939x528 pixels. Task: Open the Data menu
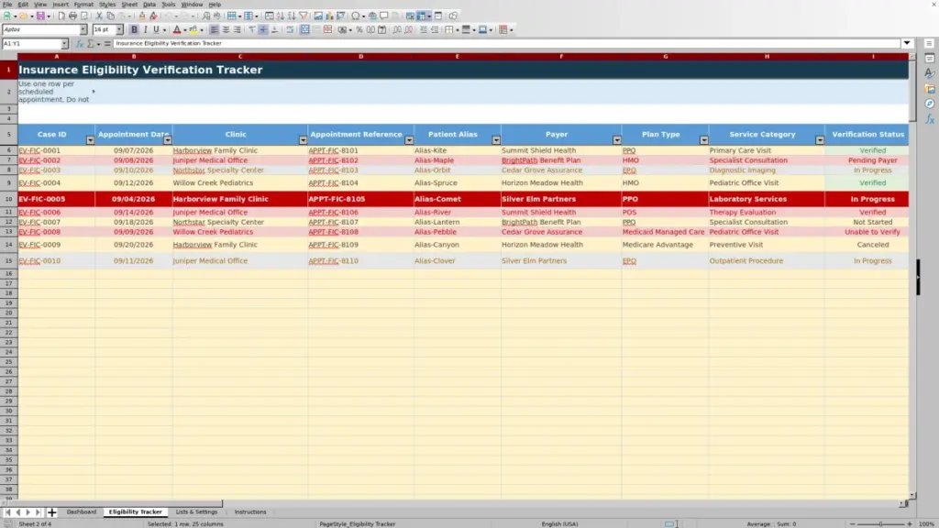pyautogui.click(x=149, y=5)
